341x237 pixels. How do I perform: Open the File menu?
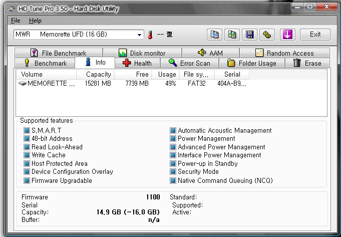click(16, 21)
